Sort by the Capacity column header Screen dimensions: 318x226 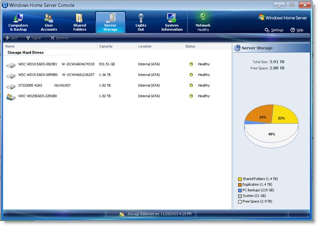[x=106, y=46]
